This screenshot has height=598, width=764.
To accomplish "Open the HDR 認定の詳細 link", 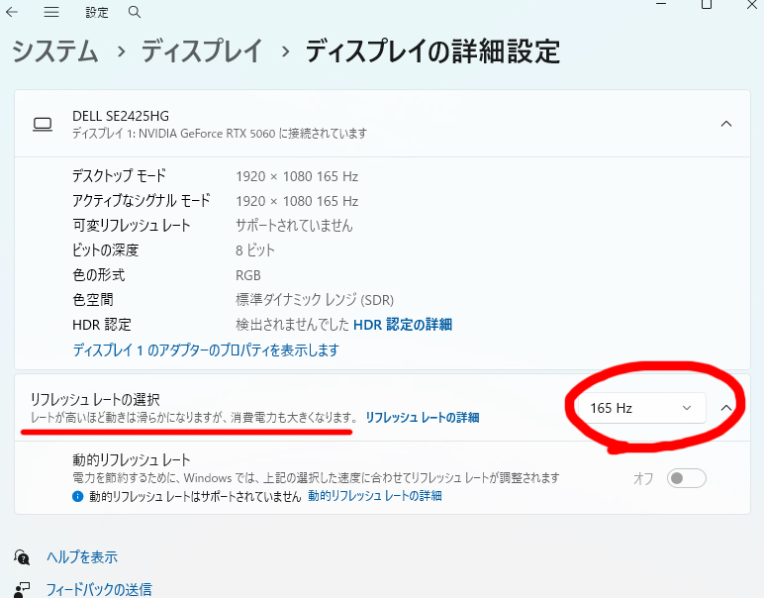I will (403, 325).
